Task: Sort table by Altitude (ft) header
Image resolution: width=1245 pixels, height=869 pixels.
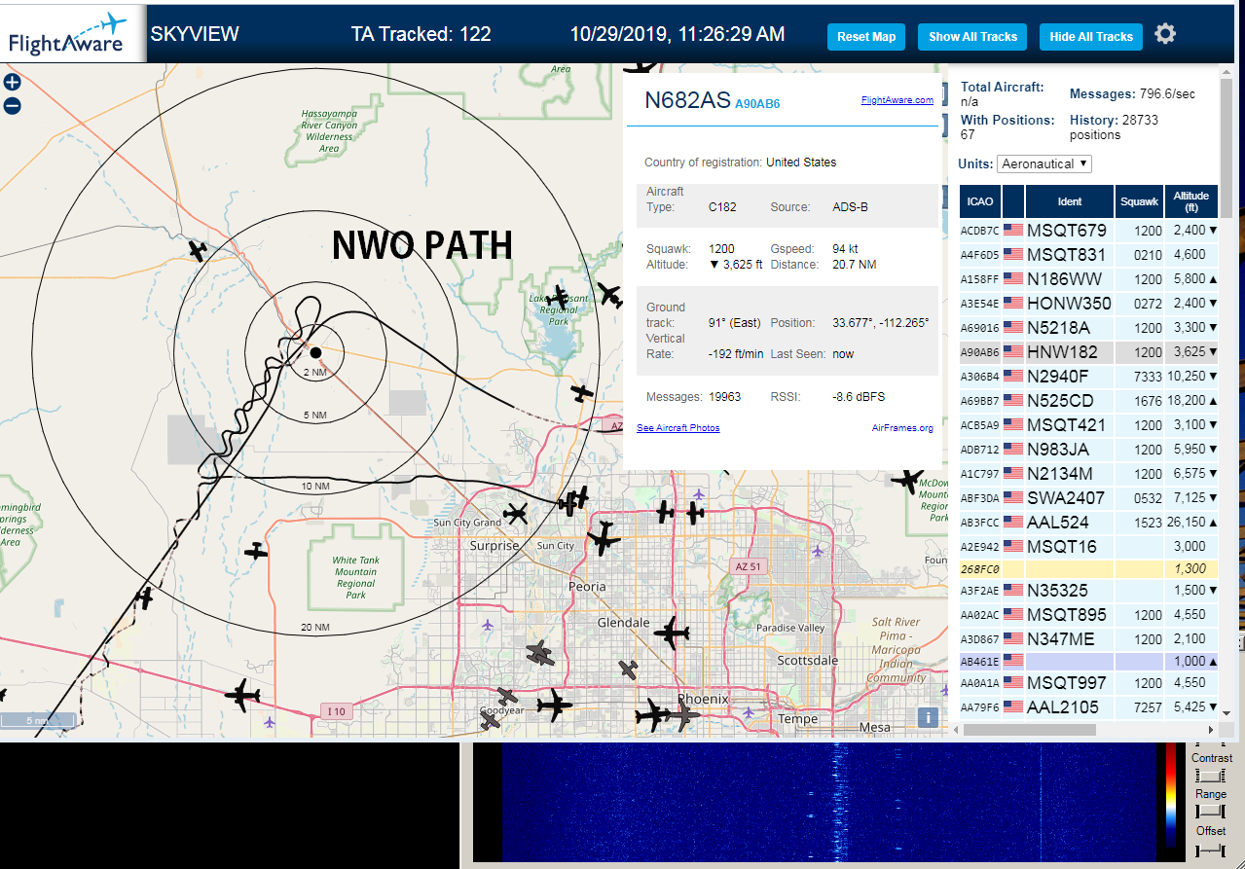Action: coord(1190,201)
